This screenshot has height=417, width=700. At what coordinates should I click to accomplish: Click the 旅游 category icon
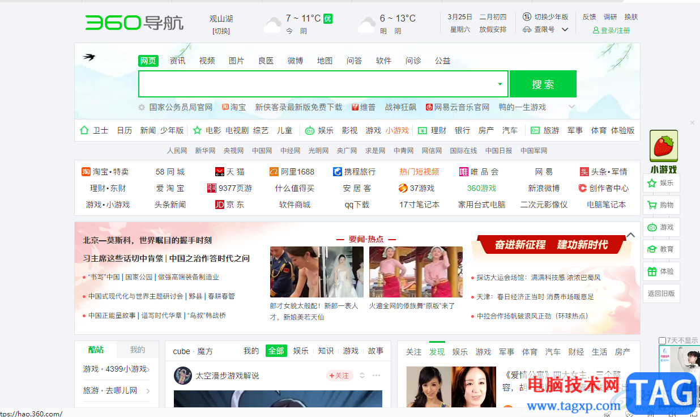[x=535, y=130]
